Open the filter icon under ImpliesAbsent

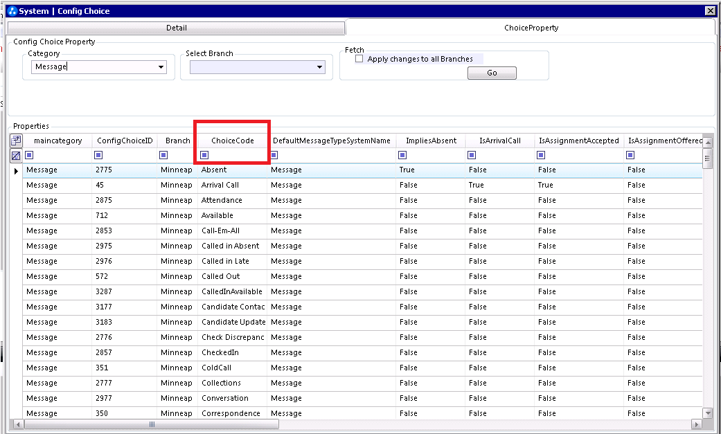[402, 155]
